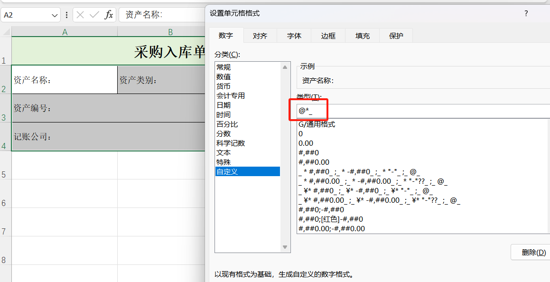
Task: Select column A header
Action: coord(65,32)
